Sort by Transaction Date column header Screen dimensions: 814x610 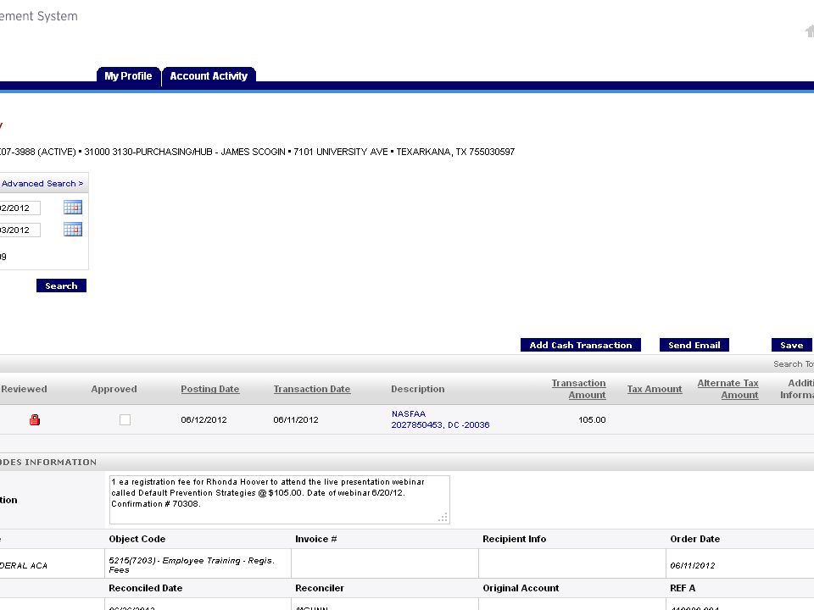pyautogui.click(x=311, y=389)
